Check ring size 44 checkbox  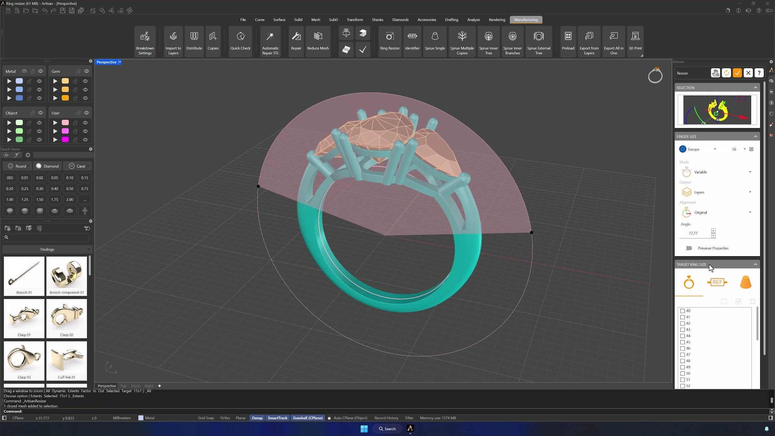(682, 336)
